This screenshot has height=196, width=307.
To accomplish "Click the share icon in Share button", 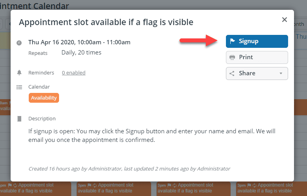I will pos(232,73).
